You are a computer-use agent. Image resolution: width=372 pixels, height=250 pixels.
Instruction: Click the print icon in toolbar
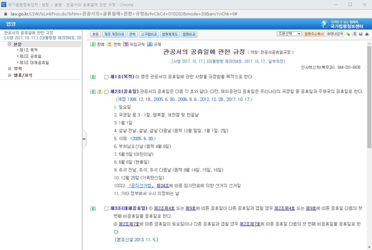click(367, 34)
